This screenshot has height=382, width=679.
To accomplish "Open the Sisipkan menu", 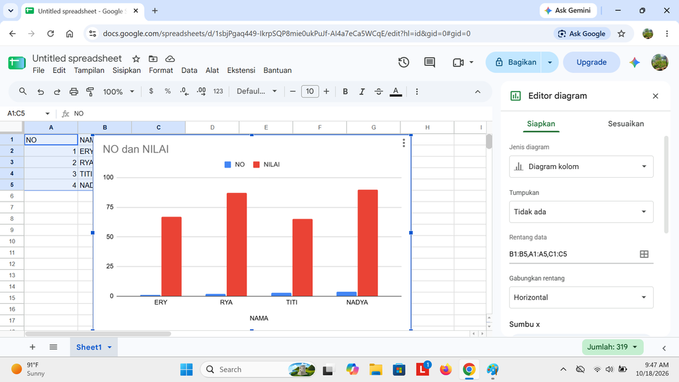I will [127, 70].
